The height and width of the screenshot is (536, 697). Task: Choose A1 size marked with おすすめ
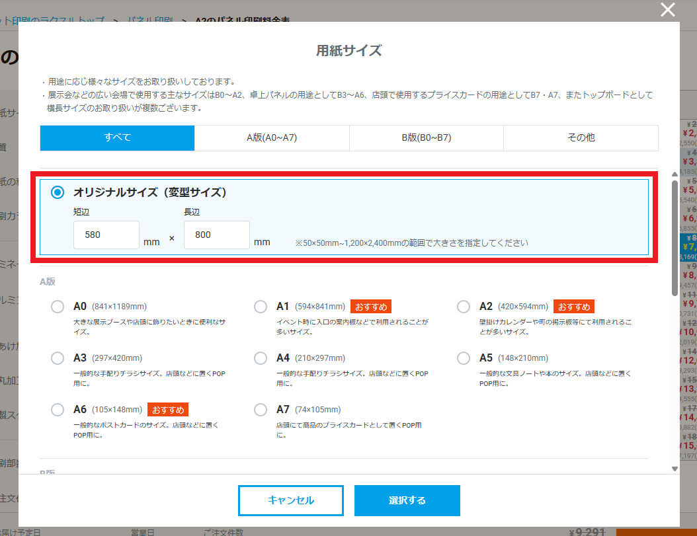(x=261, y=306)
